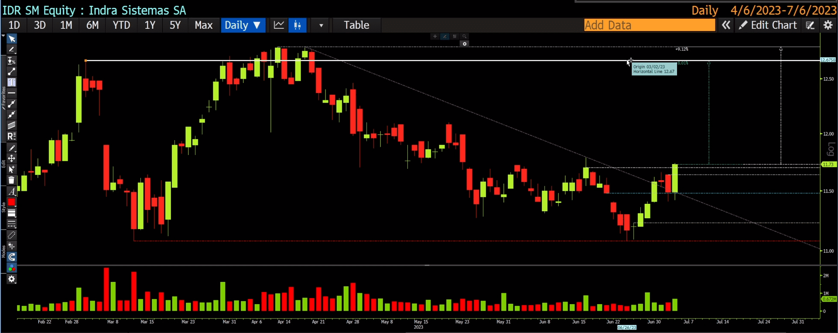Click the 0.672M volume label

point(829,299)
